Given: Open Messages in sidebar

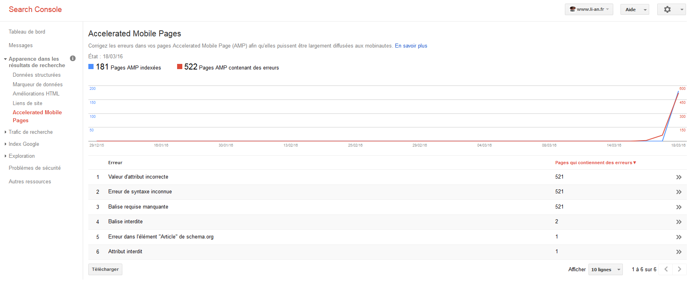Looking at the screenshot, I should pyautogui.click(x=21, y=45).
